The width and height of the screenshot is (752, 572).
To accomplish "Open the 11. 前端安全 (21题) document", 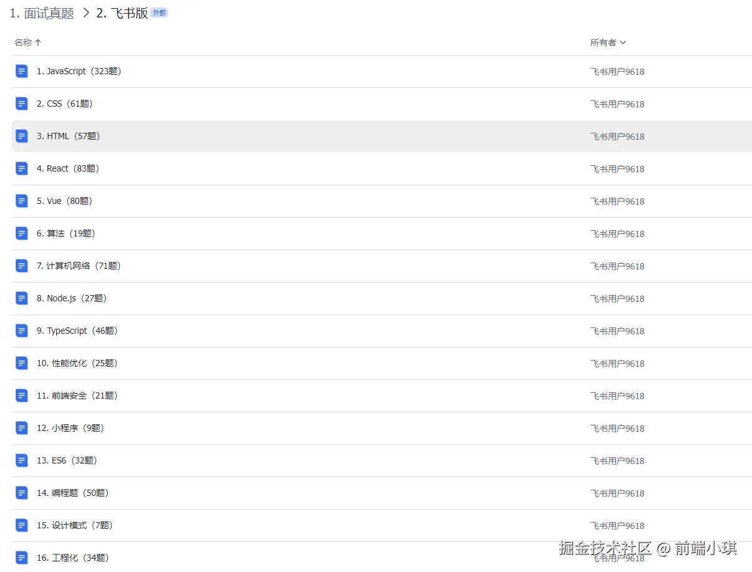I will (75, 395).
